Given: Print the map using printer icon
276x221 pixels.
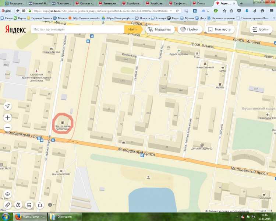Looking at the screenshot, I should pyautogui.click(x=29, y=204).
